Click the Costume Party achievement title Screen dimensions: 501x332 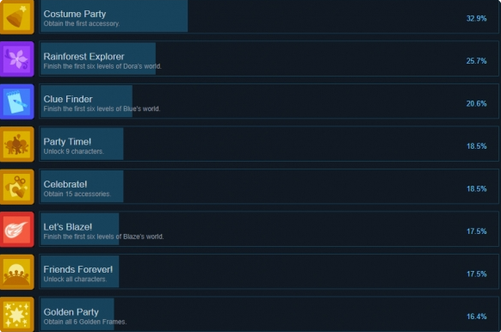tap(75, 14)
